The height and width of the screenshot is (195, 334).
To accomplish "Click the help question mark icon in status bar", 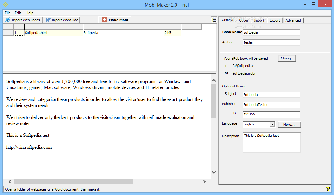I will [328, 189].
